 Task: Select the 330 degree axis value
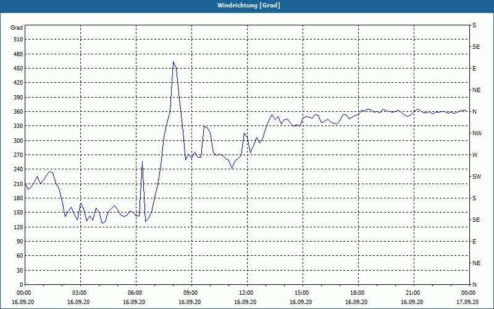(x=19, y=126)
